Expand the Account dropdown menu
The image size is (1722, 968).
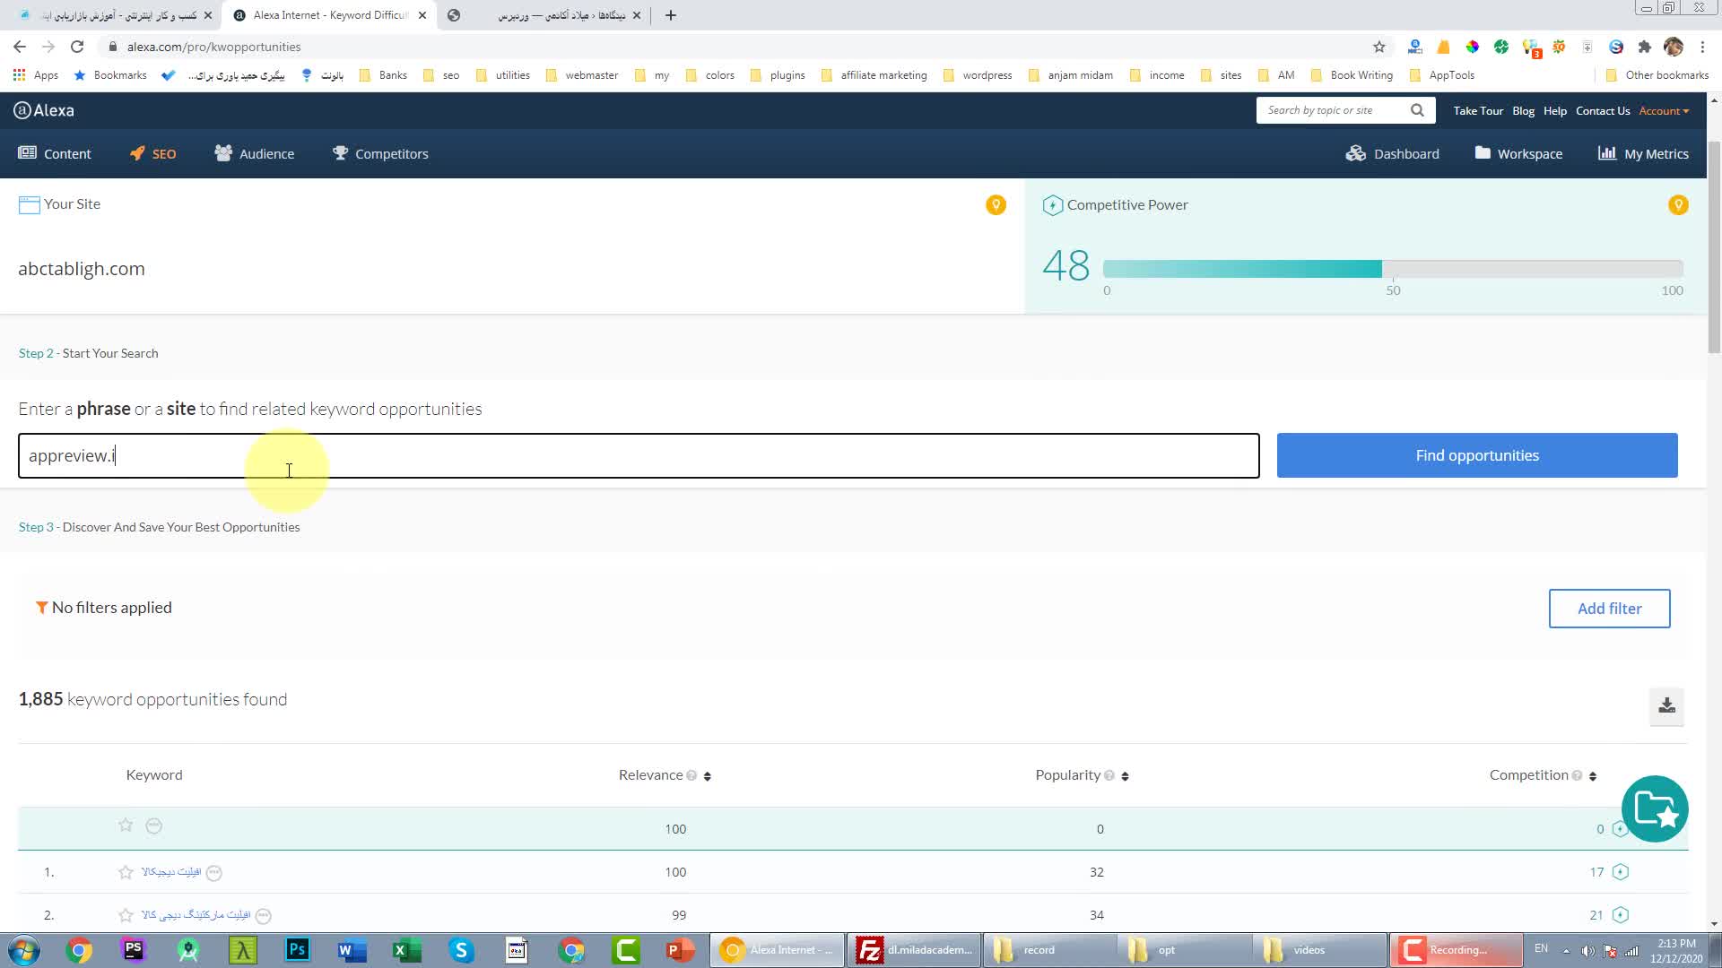pyautogui.click(x=1664, y=111)
